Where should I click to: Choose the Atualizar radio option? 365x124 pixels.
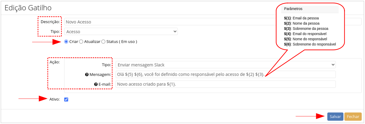pos(81,42)
